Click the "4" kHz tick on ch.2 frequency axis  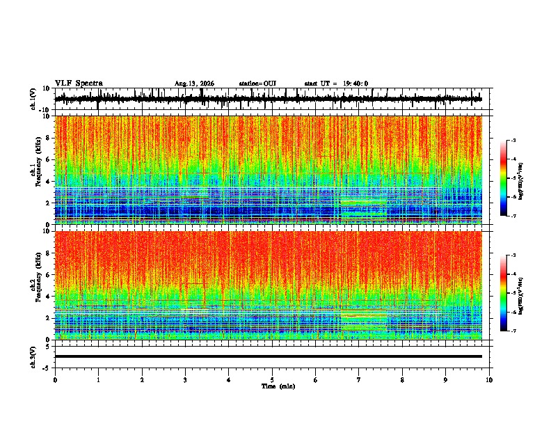click(48, 297)
